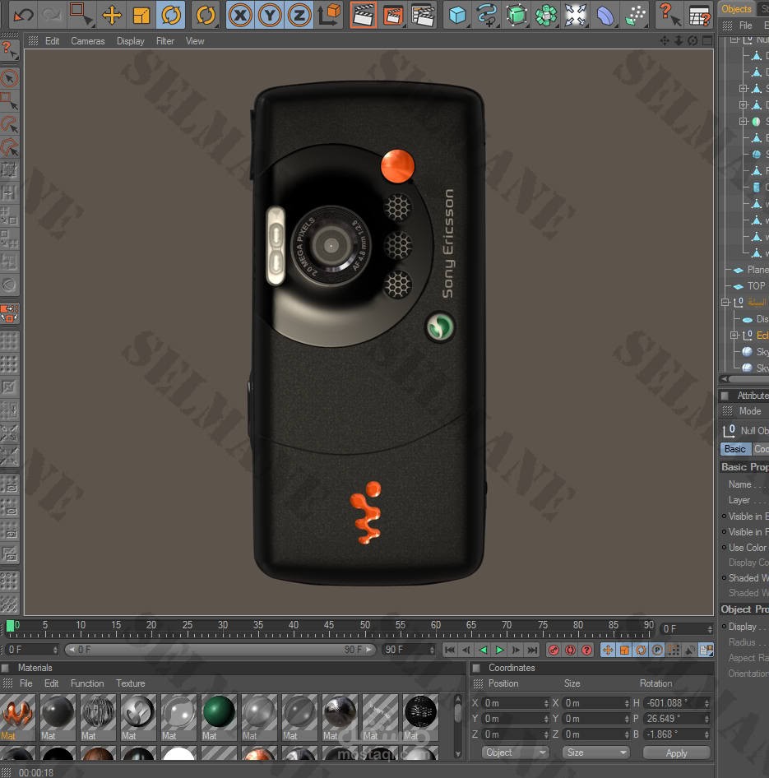Toggle the Z axis lock
Screen dimensions: 769x778
299,15
